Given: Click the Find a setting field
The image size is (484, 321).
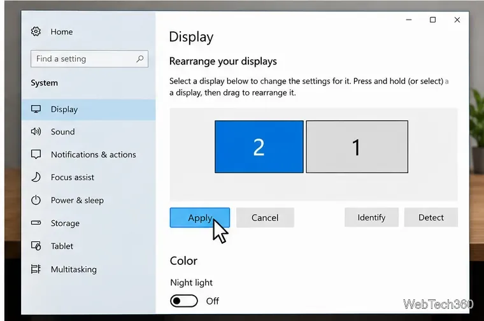Looking at the screenshot, I should tap(89, 59).
